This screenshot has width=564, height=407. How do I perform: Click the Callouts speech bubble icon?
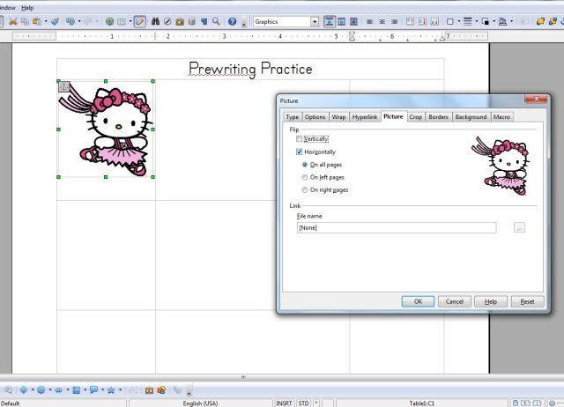tap(93, 389)
